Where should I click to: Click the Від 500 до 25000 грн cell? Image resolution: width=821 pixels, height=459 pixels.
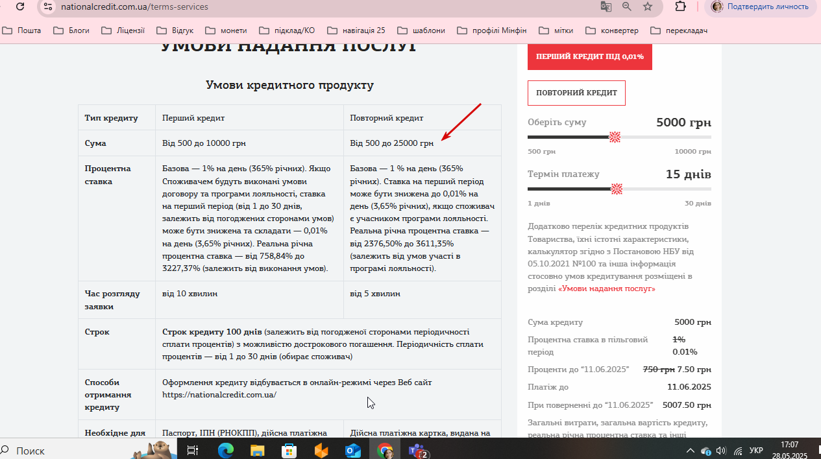pyautogui.click(x=423, y=143)
